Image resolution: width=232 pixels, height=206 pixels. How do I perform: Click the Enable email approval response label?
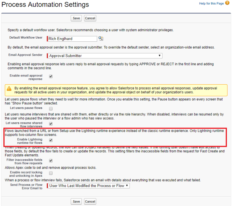tap(26, 77)
